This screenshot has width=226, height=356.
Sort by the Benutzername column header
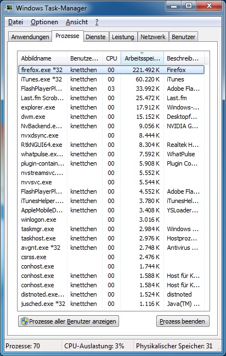pyautogui.click(x=84, y=58)
